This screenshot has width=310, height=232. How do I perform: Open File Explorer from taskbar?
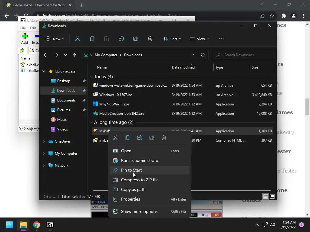point(23,225)
